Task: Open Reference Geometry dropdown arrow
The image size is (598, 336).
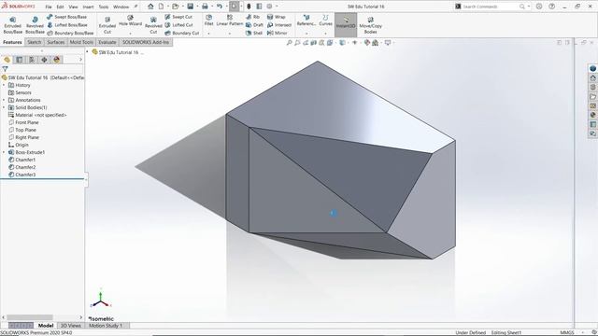Action: [306, 34]
